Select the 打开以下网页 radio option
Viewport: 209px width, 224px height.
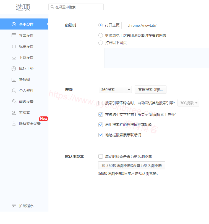tap(101, 43)
